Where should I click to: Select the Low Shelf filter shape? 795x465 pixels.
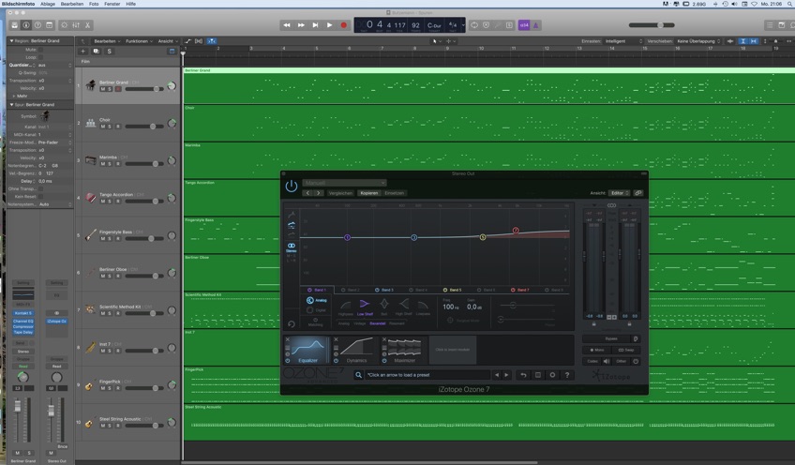point(365,307)
